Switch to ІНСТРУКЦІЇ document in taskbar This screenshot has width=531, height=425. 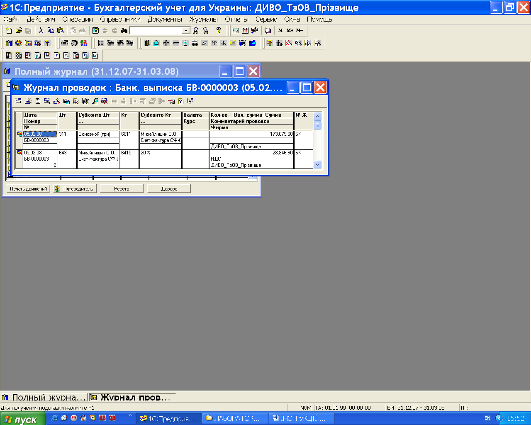click(x=302, y=418)
